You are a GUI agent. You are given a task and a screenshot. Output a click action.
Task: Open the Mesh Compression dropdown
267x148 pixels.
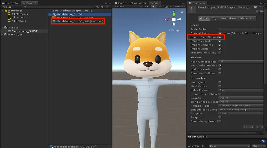coord(241,62)
